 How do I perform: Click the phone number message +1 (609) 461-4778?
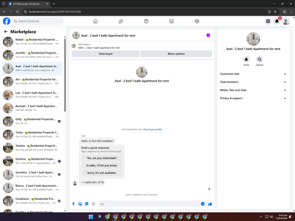coord(93,182)
